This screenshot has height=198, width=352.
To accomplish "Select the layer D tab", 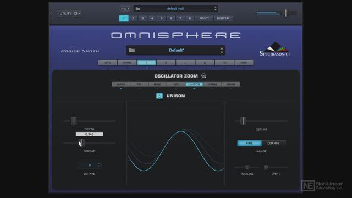I will [205, 63].
